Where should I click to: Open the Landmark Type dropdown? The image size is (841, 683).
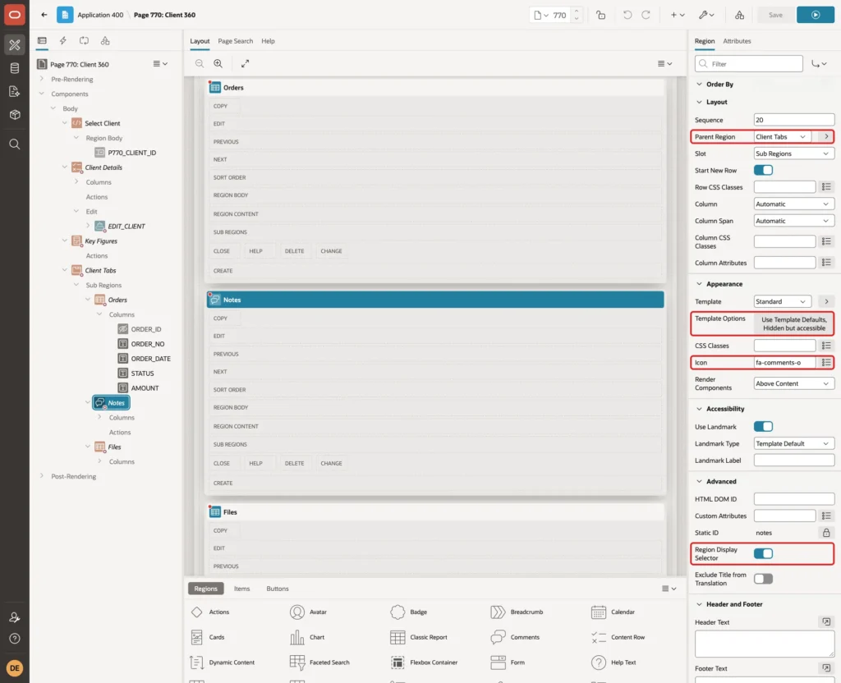point(794,443)
